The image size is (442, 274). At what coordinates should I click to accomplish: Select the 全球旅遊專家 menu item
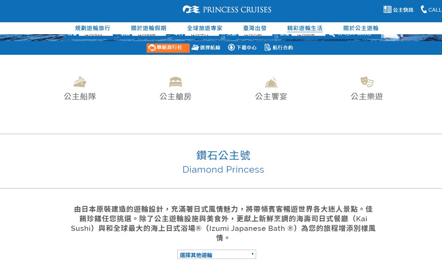click(205, 28)
